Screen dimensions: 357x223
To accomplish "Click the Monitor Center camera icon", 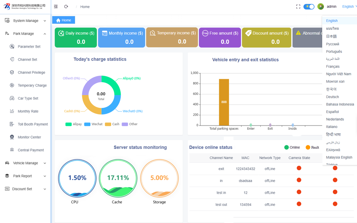I will pos(12,137).
